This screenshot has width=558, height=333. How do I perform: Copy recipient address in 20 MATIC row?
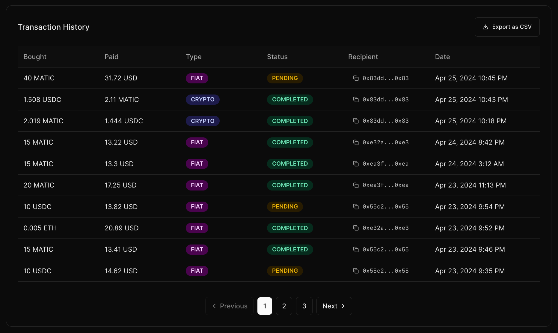(x=356, y=185)
